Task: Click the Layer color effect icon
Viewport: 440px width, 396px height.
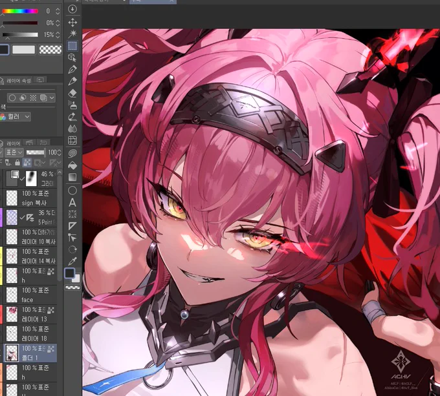Action: pos(43,98)
